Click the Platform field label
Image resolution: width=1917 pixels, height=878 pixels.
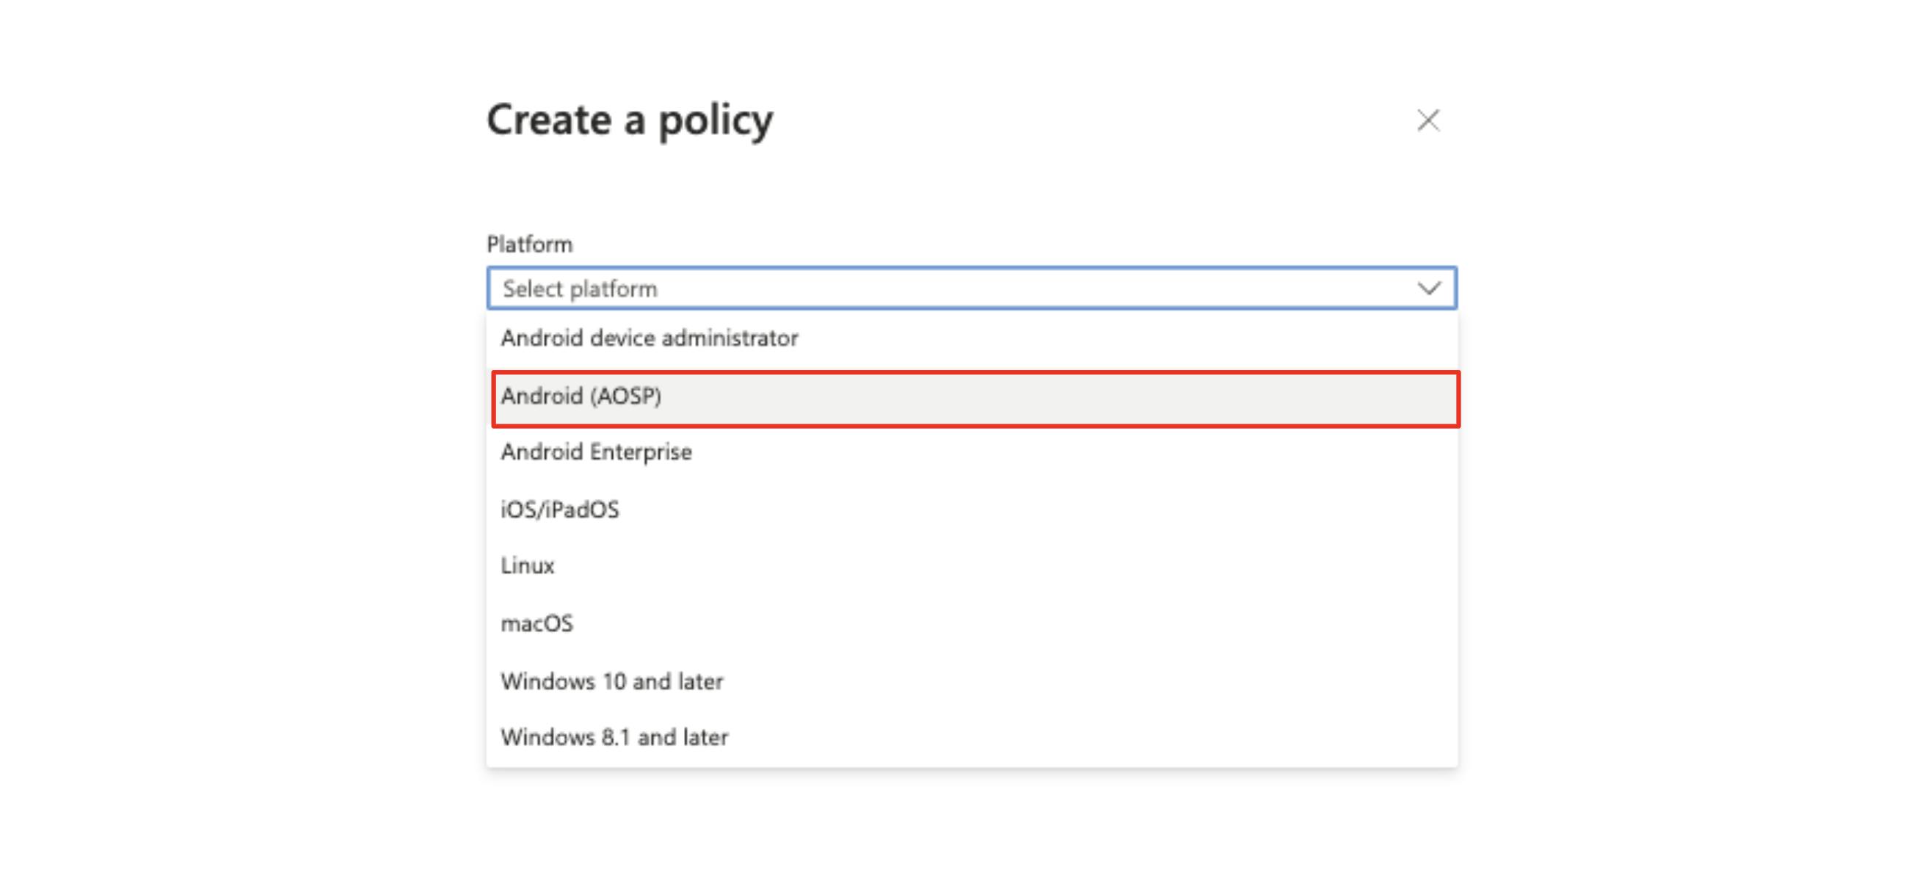click(x=529, y=244)
